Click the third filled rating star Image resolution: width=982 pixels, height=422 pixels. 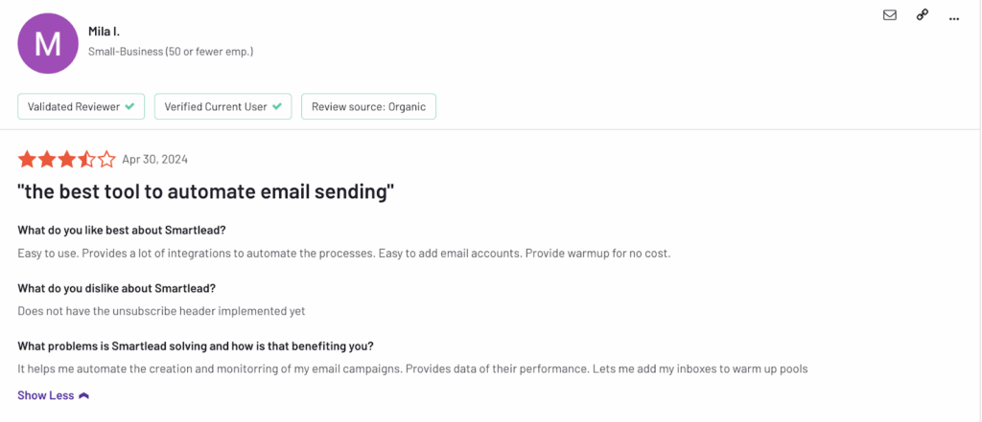[66, 159]
